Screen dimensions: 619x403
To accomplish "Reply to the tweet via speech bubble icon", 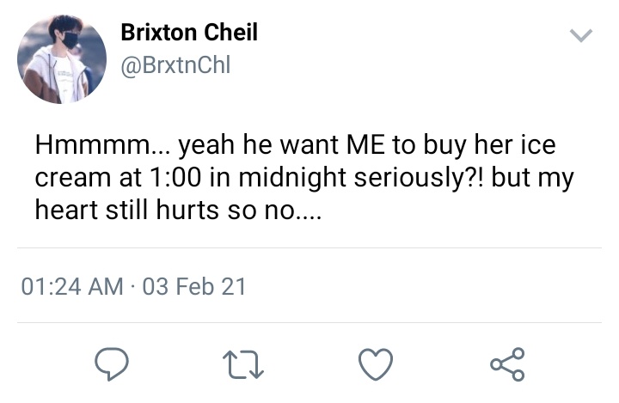I will [x=112, y=363].
